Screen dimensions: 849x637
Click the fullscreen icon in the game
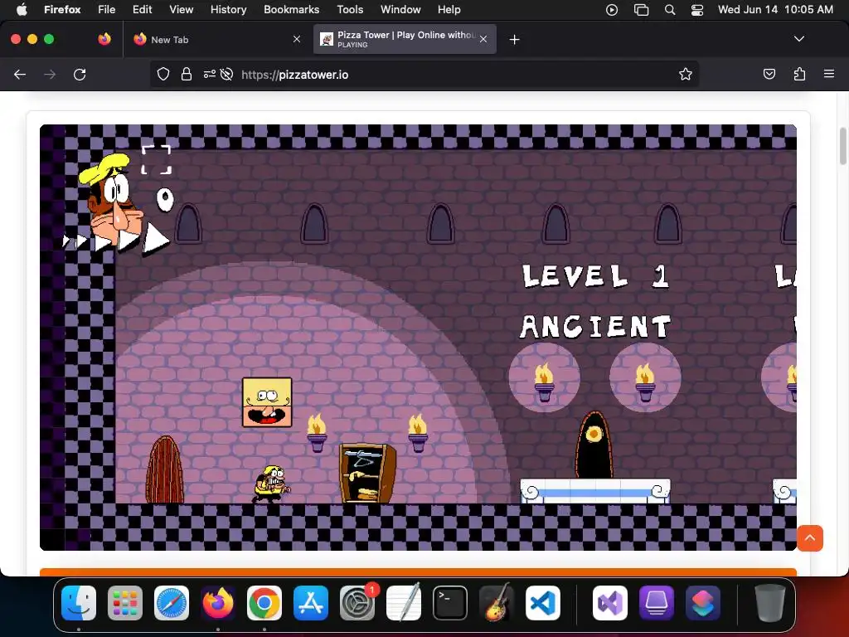tap(157, 160)
